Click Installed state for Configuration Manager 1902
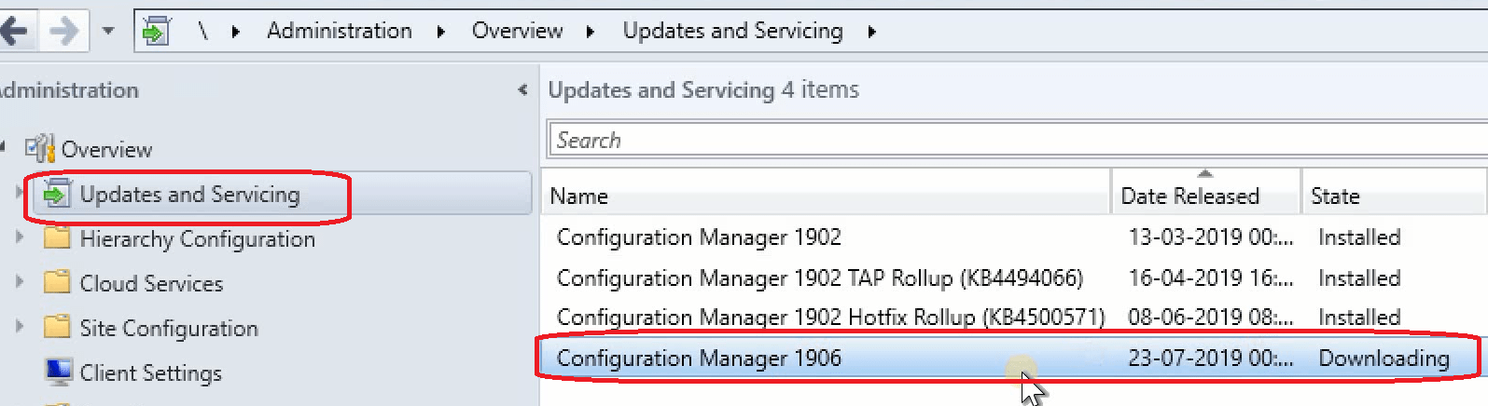The width and height of the screenshot is (1488, 406). [x=1359, y=237]
